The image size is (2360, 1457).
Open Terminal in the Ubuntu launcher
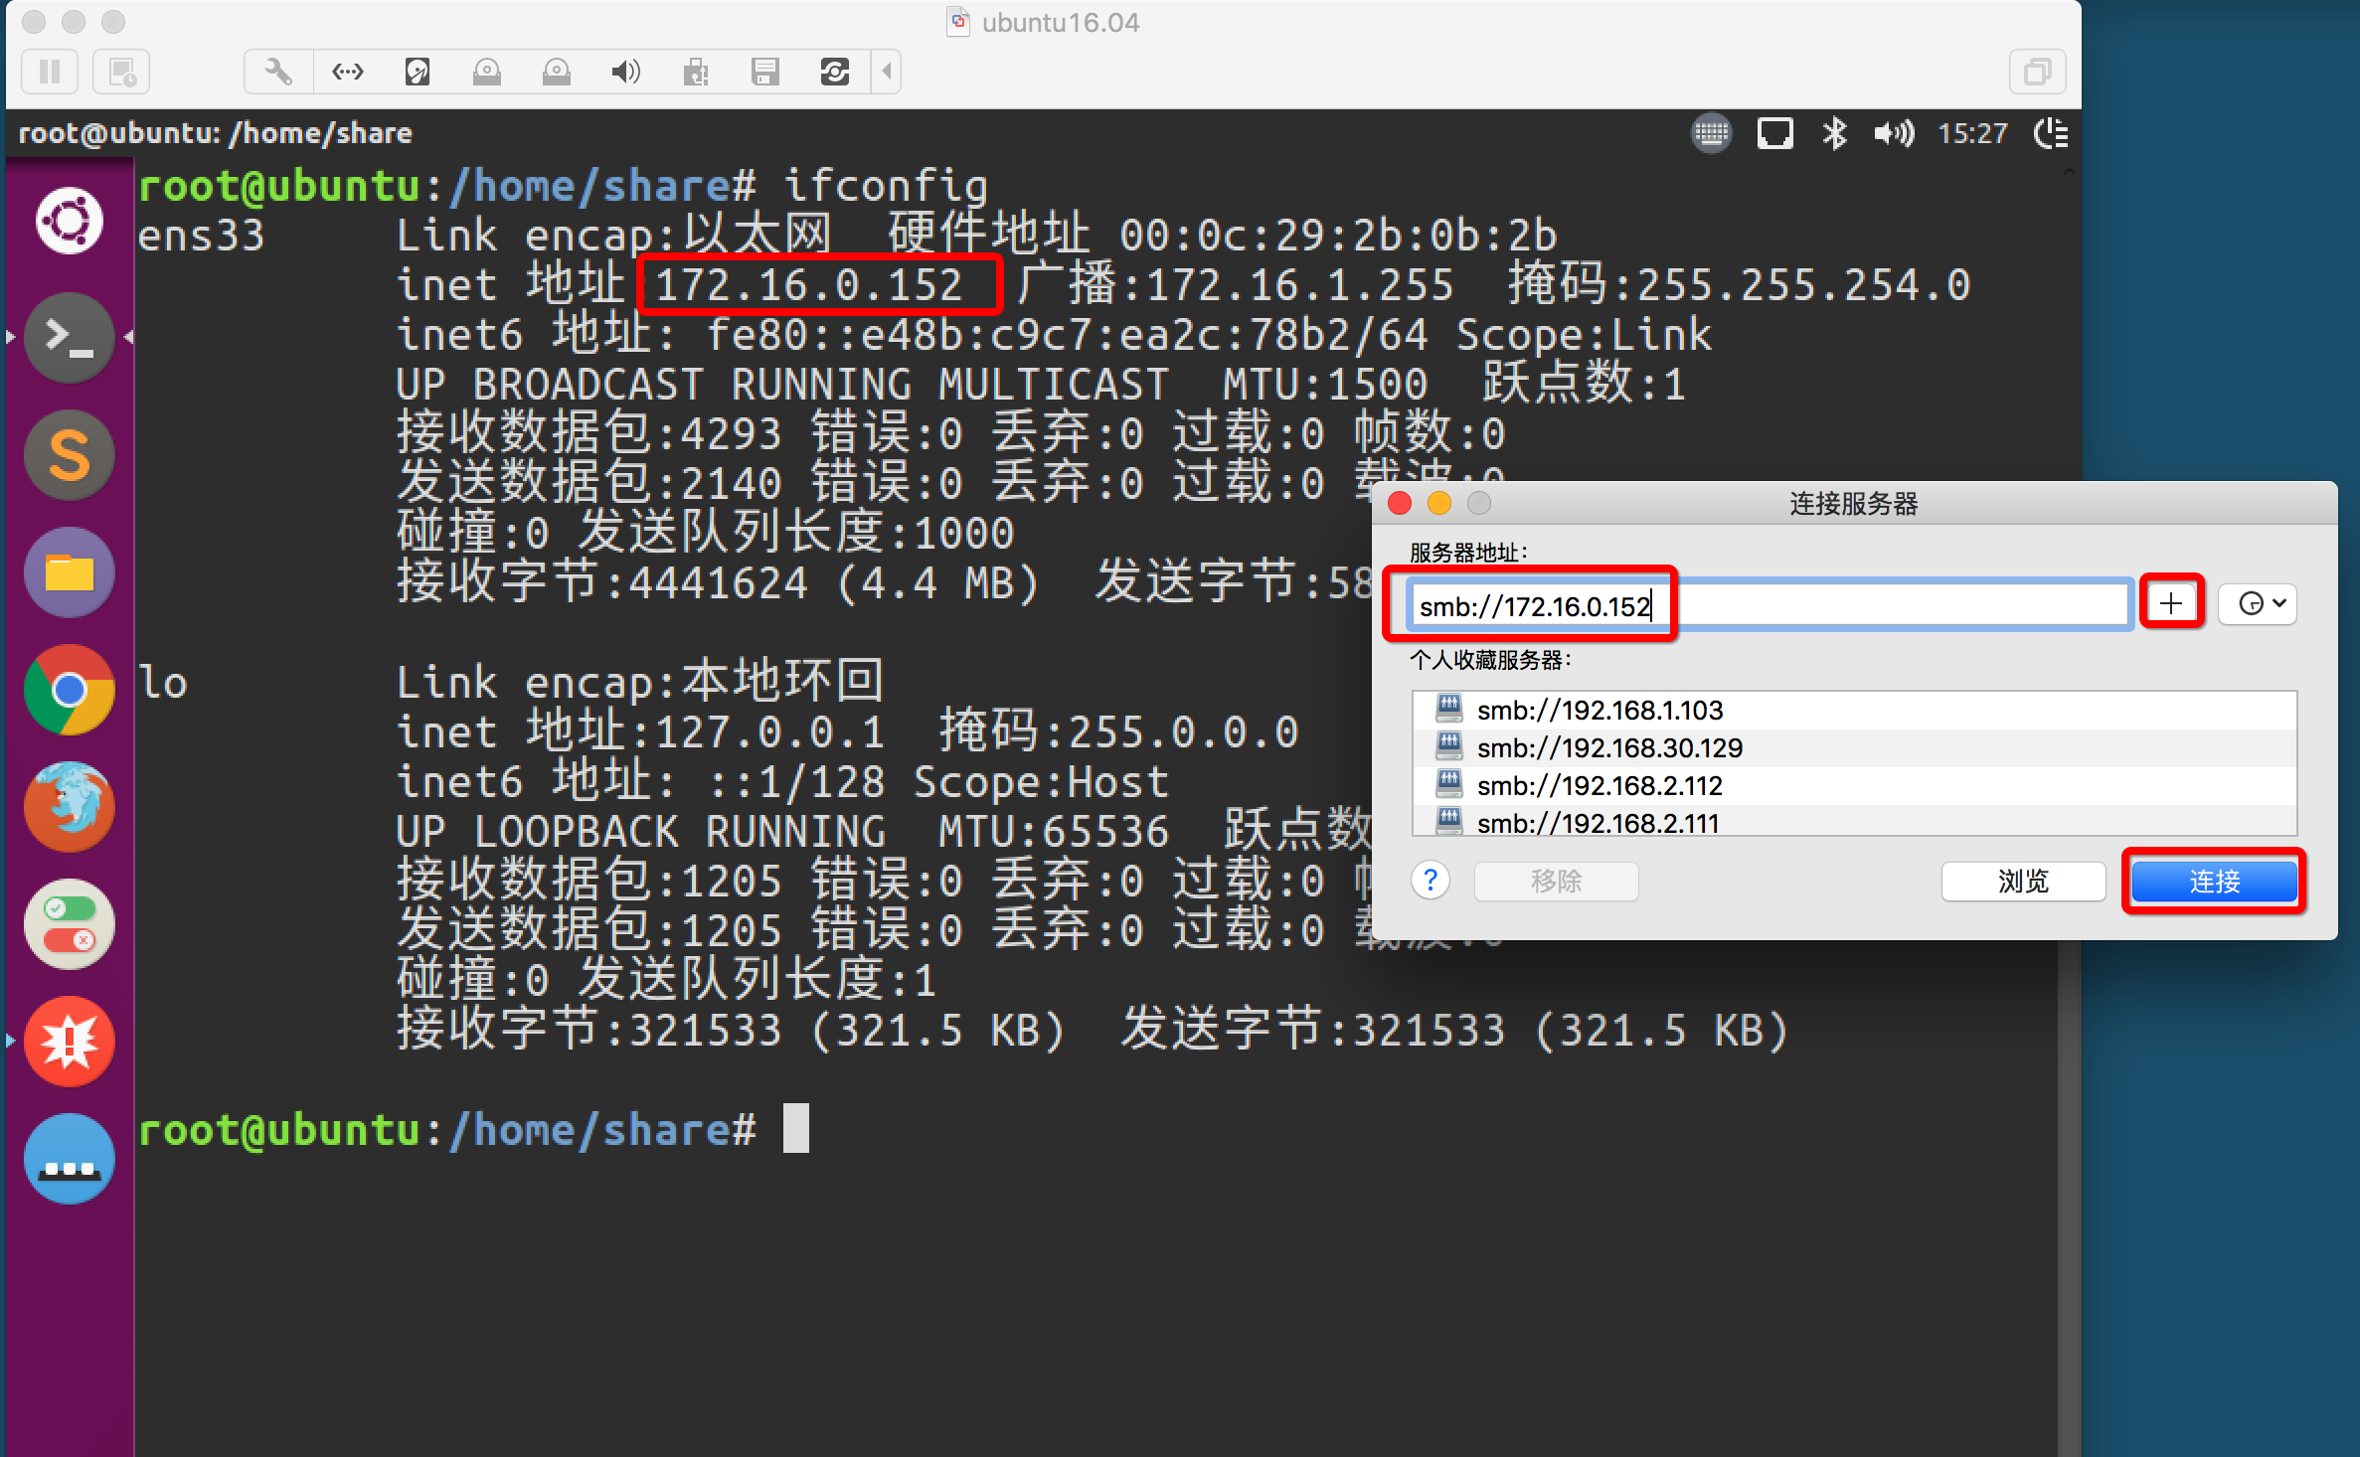click(69, 338)
